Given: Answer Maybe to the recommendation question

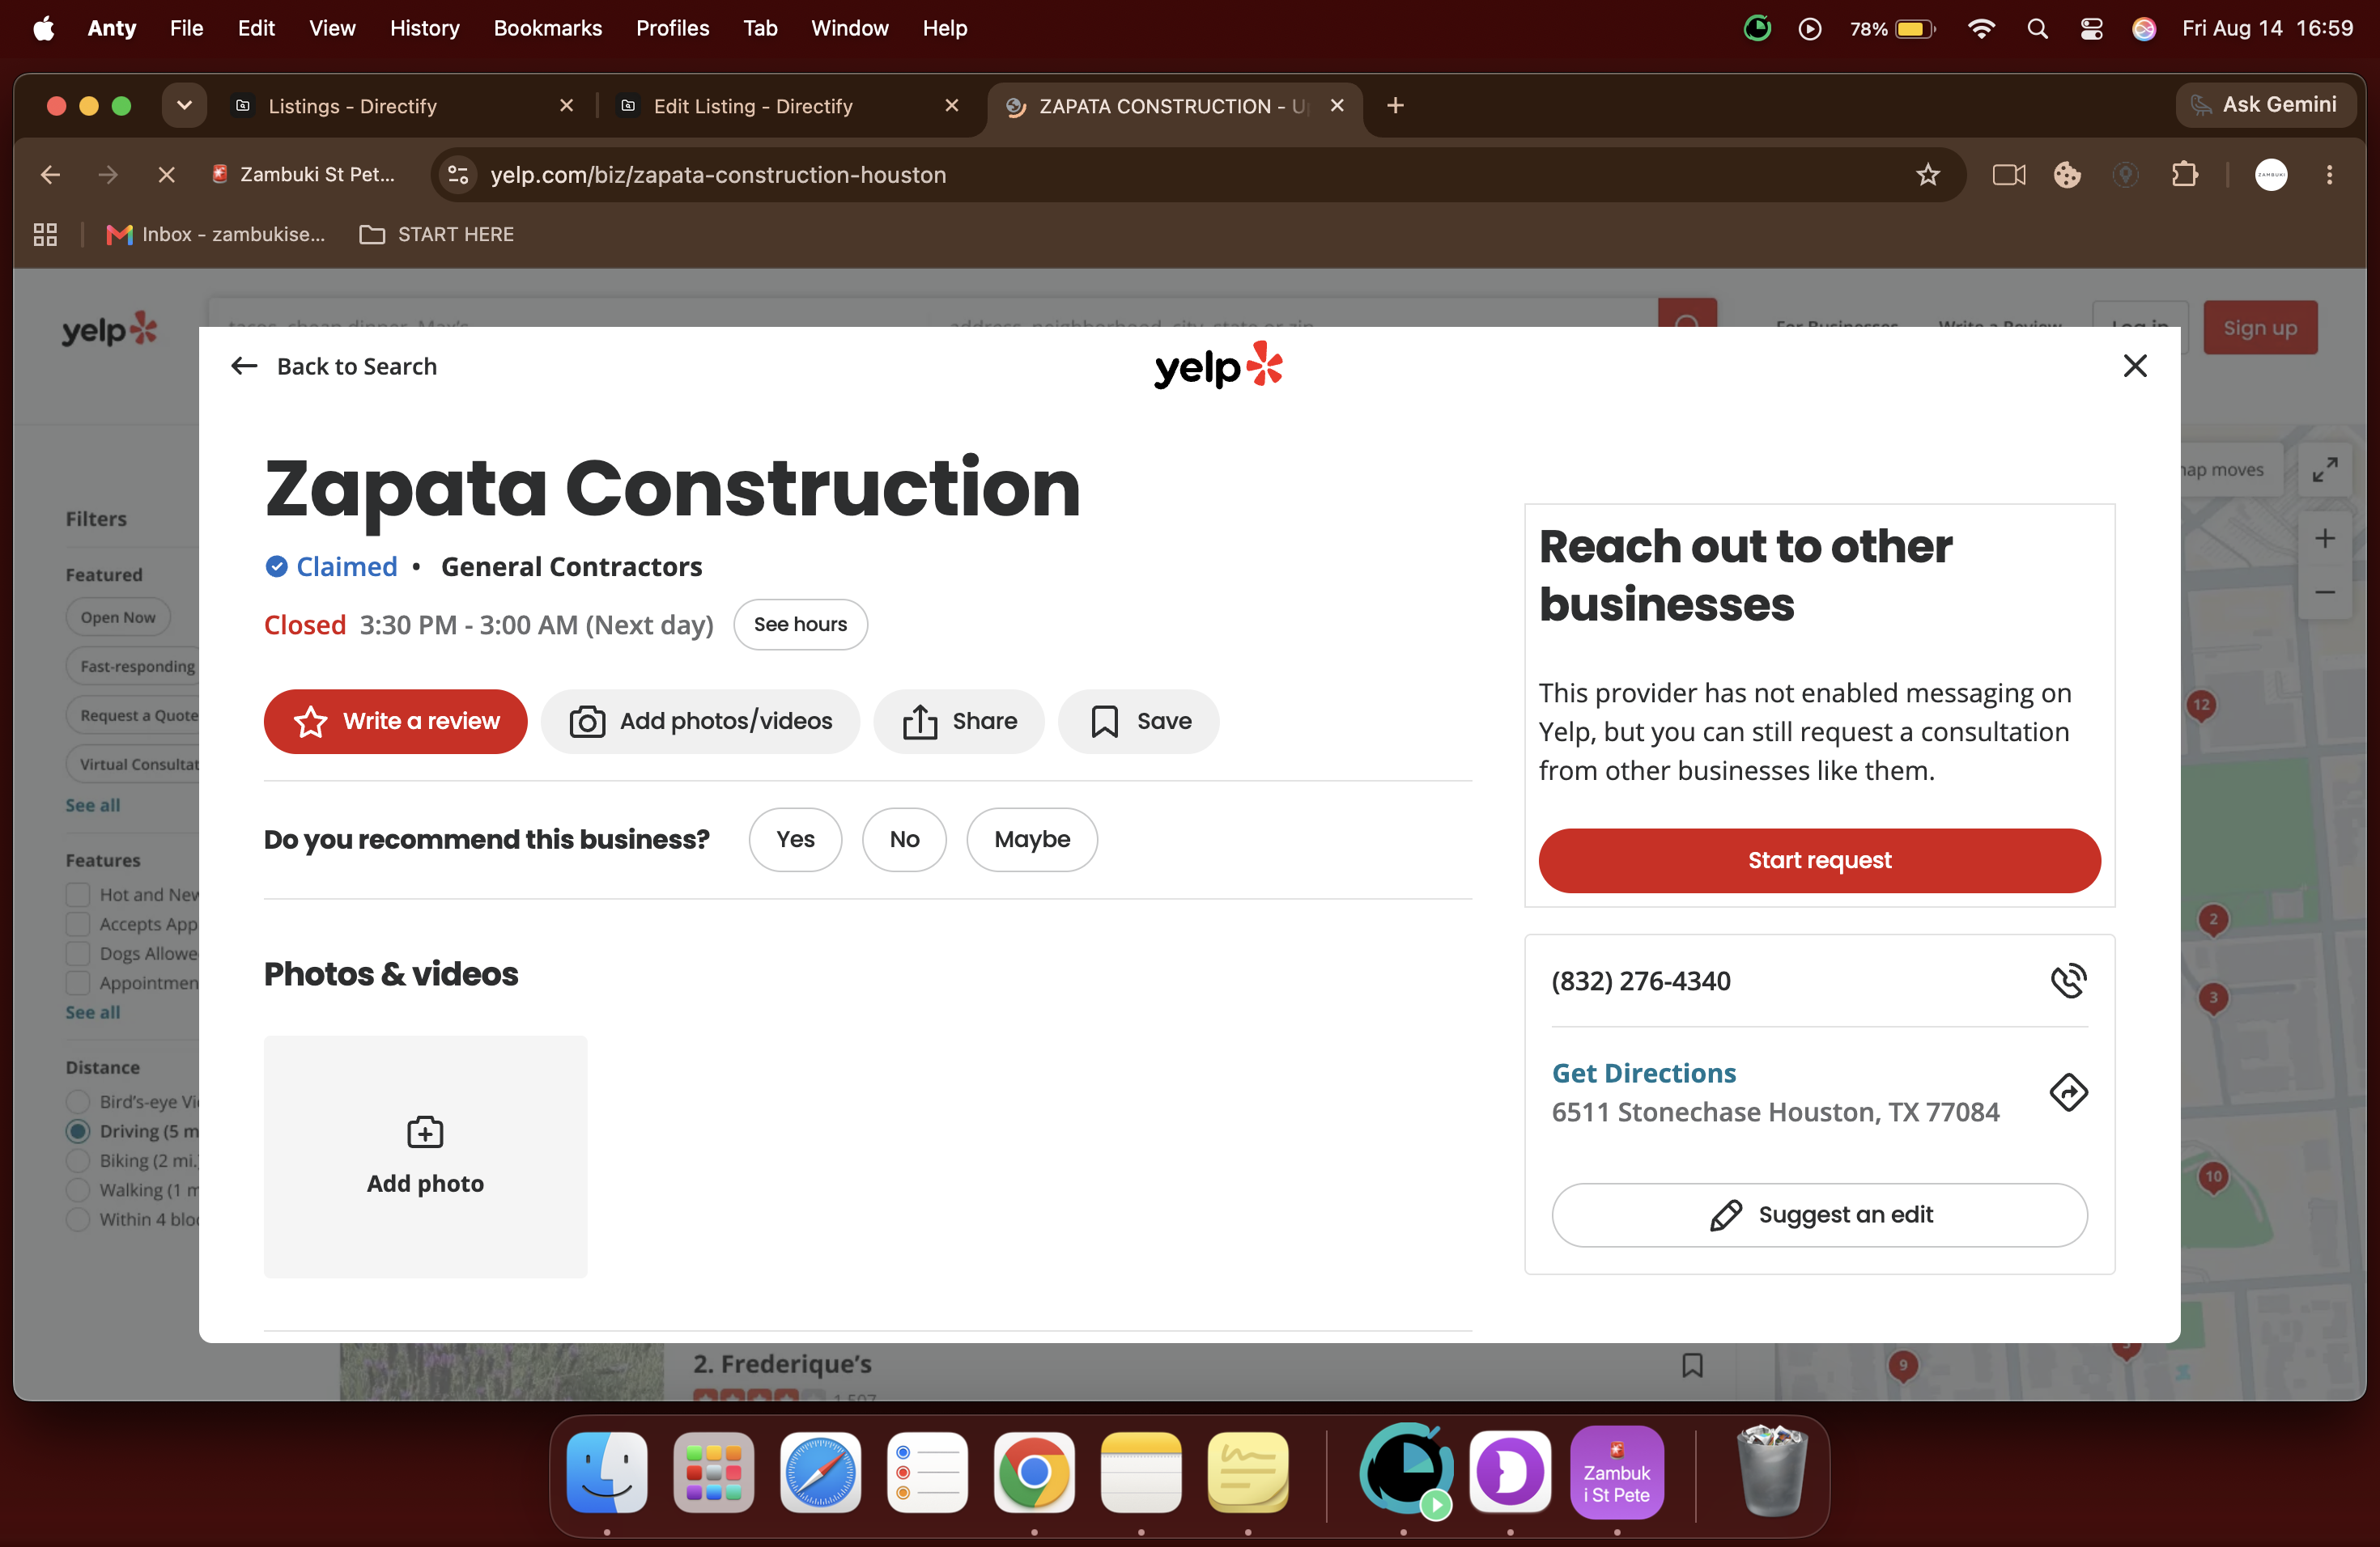Looking at the screenshot, I should pos(1032,840).
